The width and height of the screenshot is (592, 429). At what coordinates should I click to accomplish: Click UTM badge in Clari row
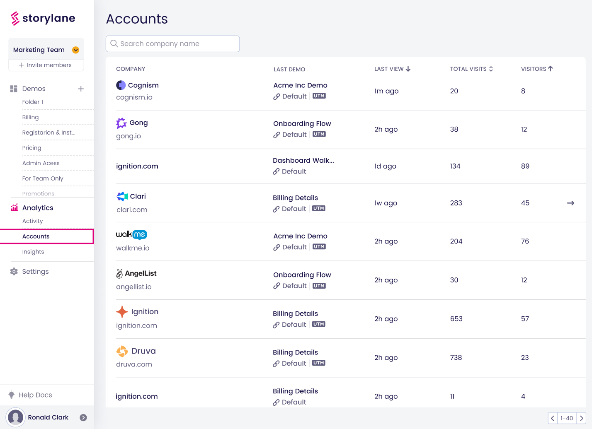[319, 208]
